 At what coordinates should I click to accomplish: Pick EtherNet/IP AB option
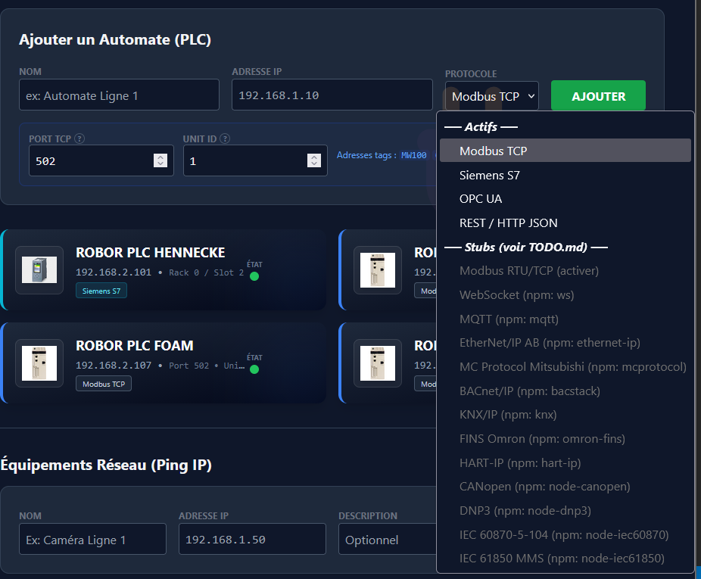(x=565, y=343)
